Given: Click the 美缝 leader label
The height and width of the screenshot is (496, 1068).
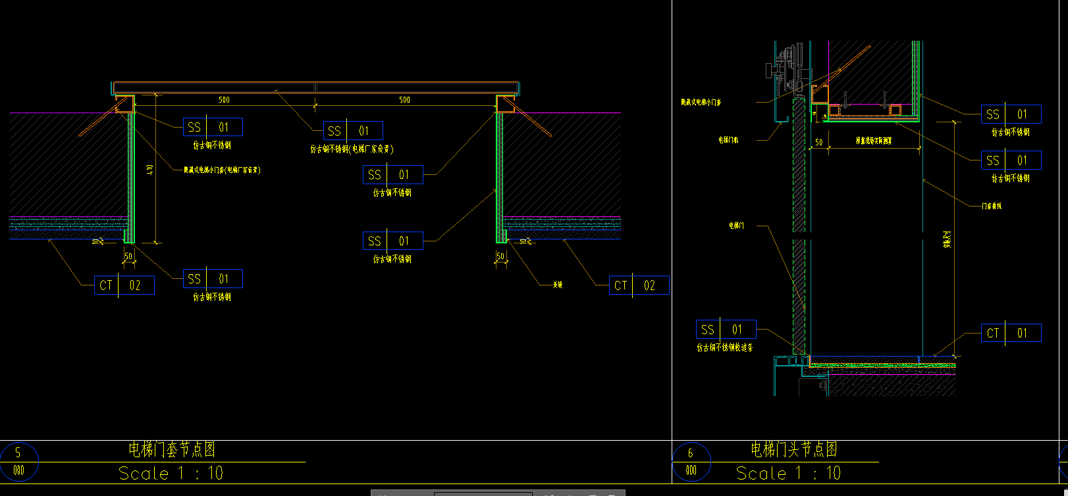Looking at the screenshot, I should (558, 285).
